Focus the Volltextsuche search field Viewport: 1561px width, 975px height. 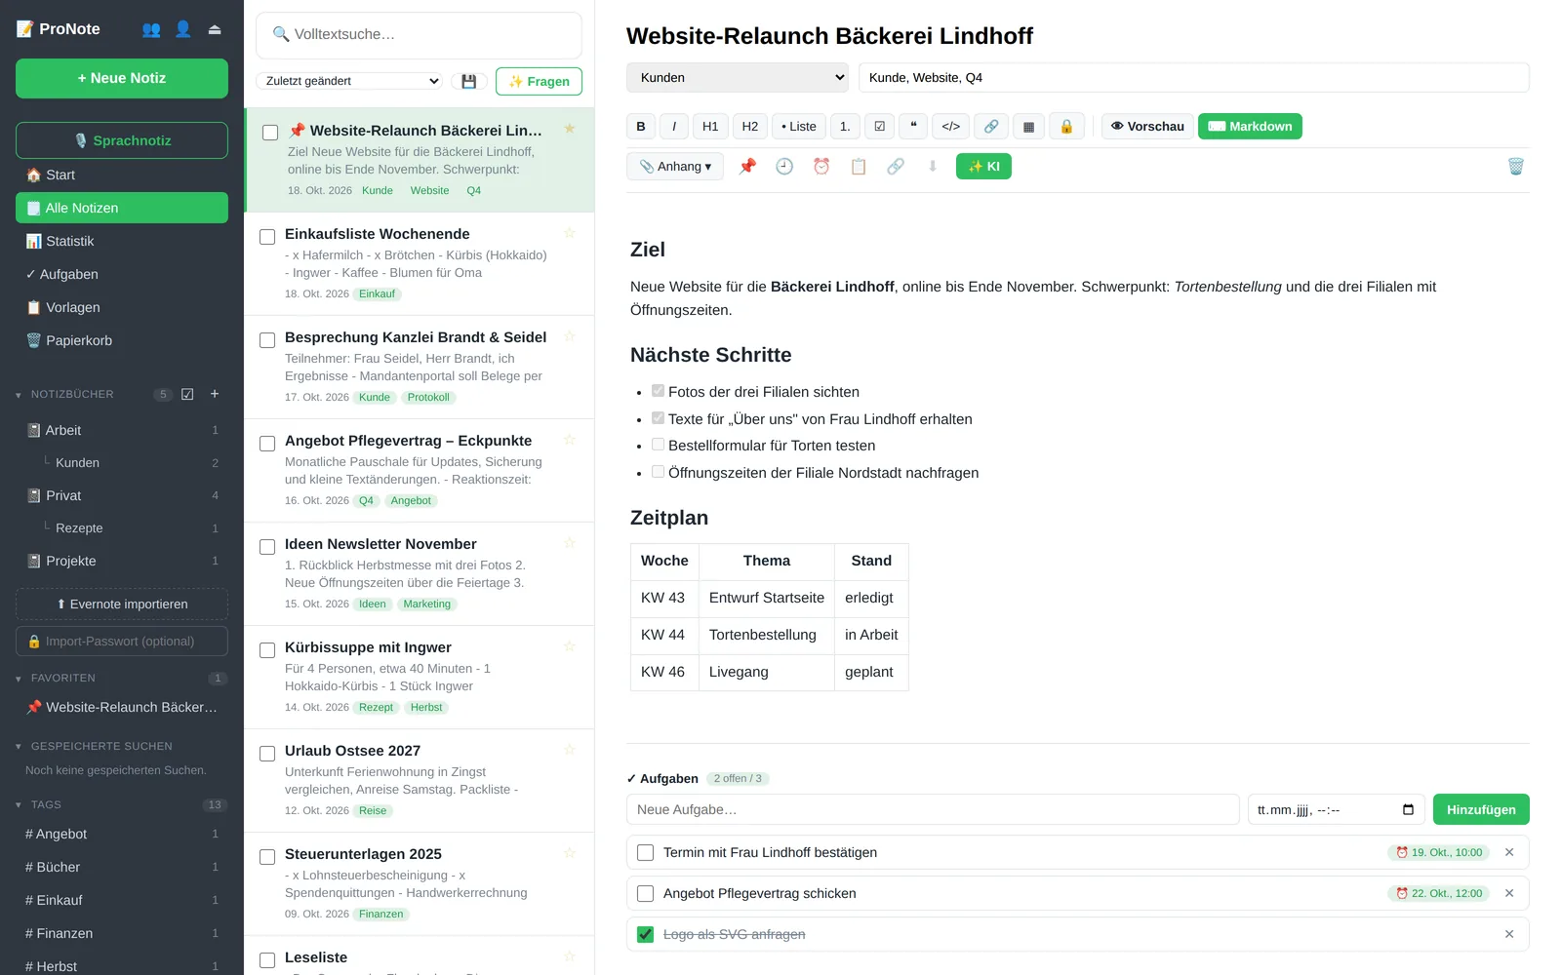pos(419,34)
